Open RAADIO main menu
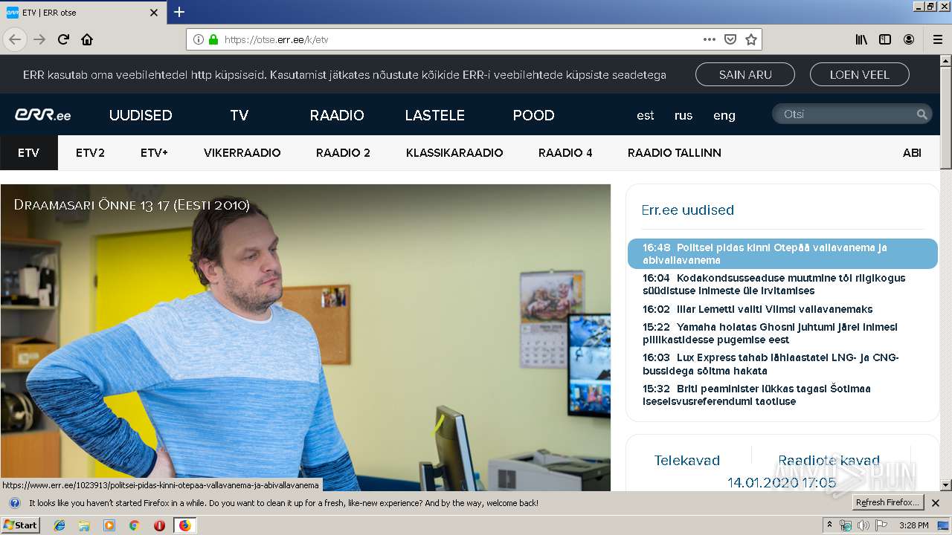The image size is (952, 535). (x=337, y=115)
